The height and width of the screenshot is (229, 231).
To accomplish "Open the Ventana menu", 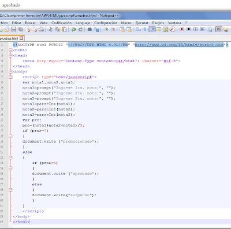I will pos(174,23).
